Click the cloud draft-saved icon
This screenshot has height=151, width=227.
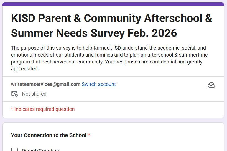[x=211, y=85]
